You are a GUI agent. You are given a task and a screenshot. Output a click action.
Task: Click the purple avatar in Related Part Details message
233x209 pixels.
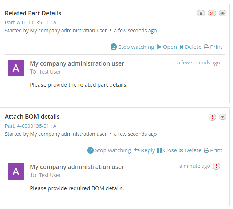coord(16,68)
